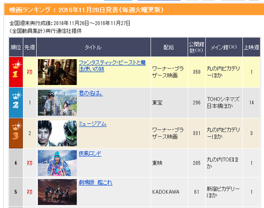
Task: Click screening week 1 for 疾風ロンド
Action: 251,163
